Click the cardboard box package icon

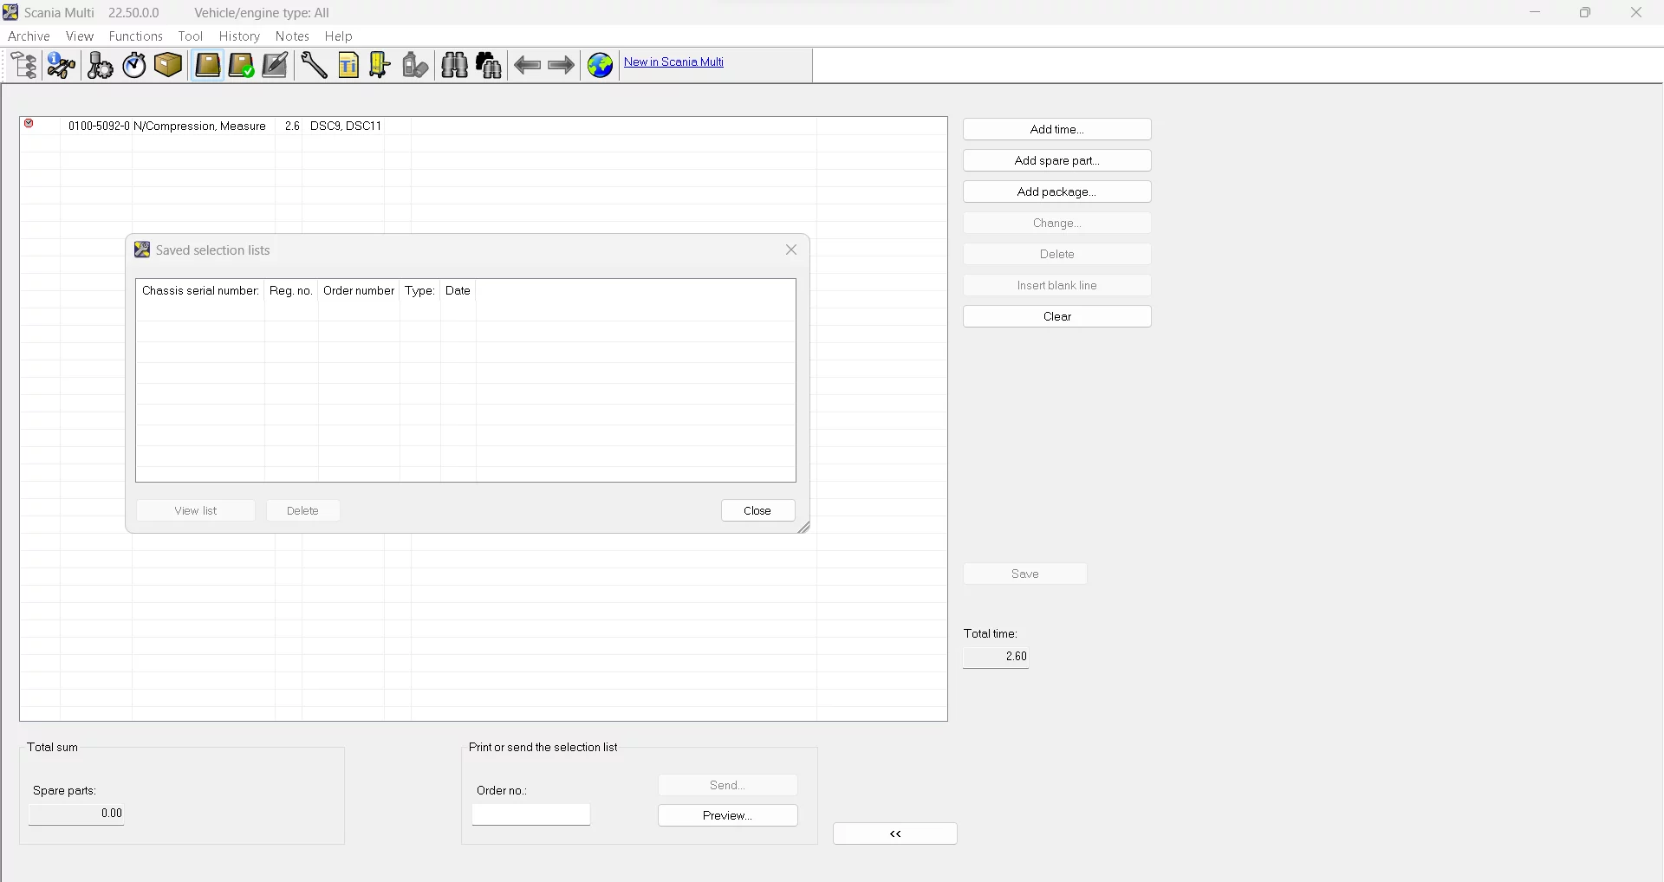tap(168, 66)
